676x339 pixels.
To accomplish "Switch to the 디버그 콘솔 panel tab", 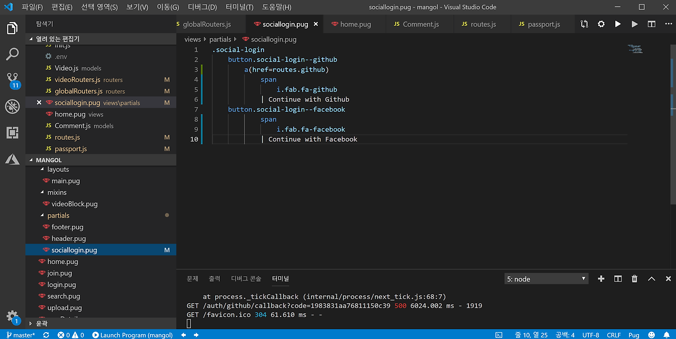I will (x=246, y=279).
